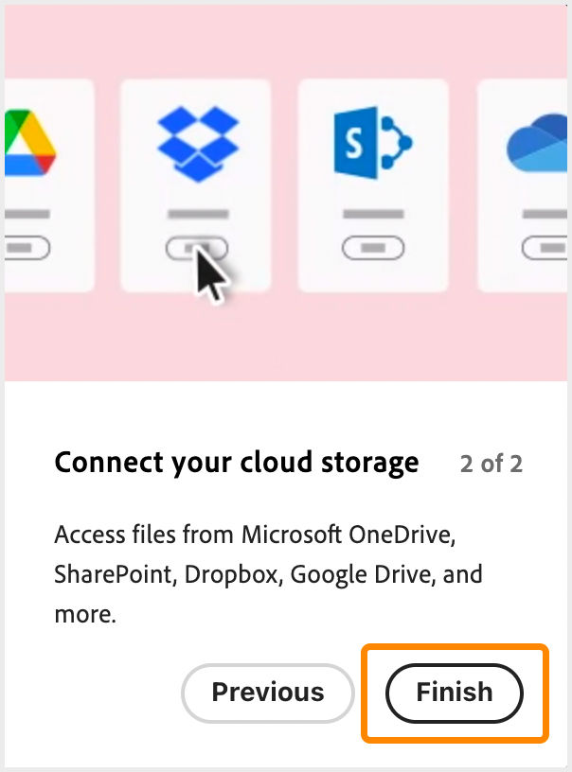Click the gray label bar under Dropbox logo
This screenshot has width=572, height=772.
(x=196, y=215)
